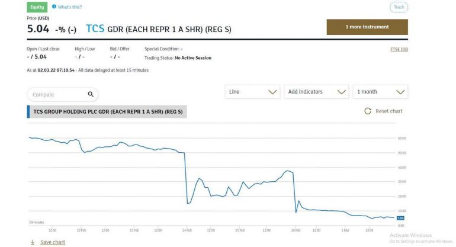Viewport: 456px width, 247px height.
Task: Focus the Compare search field
Action: coord(63,95)
